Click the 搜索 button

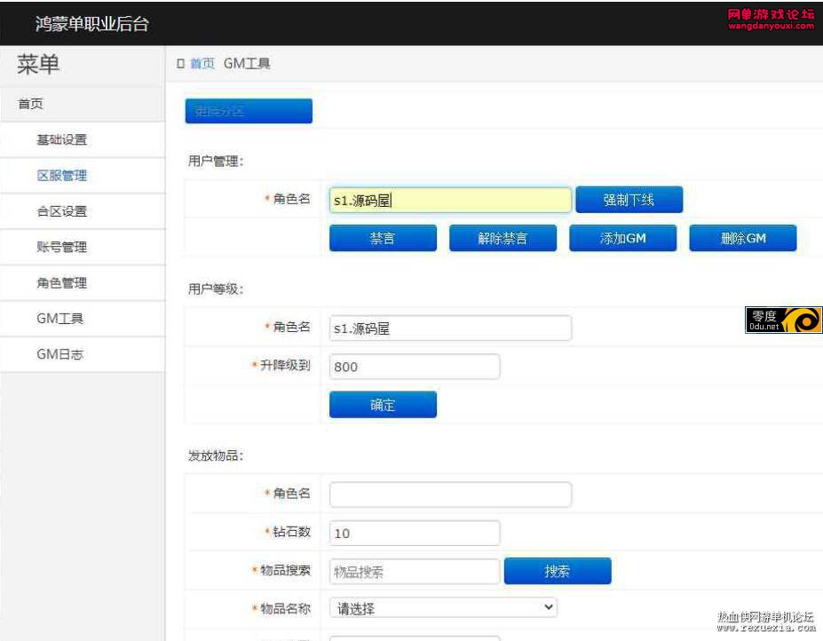558,571
